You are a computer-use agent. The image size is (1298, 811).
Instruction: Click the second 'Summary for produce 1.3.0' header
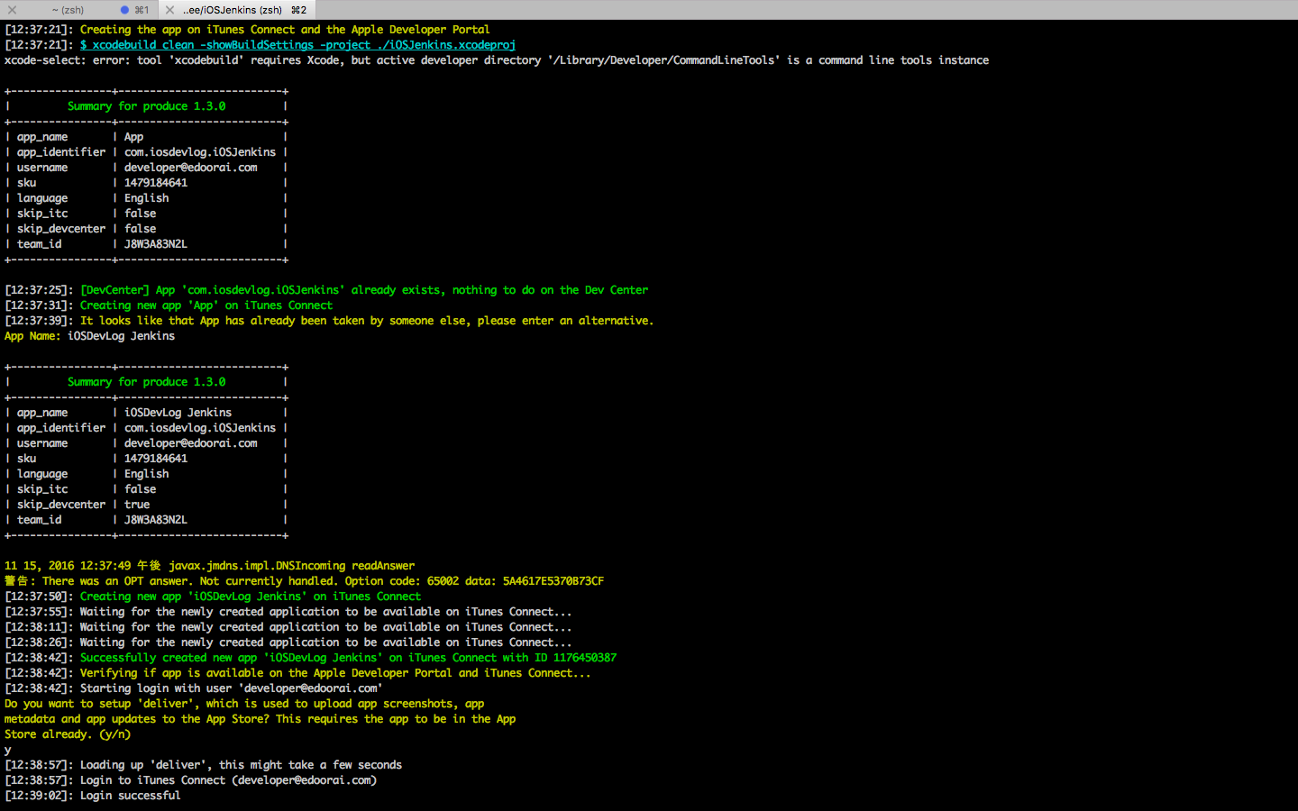point(146,382)
